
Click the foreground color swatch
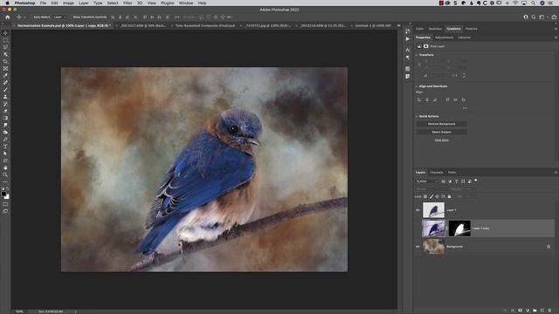point(3,194)
